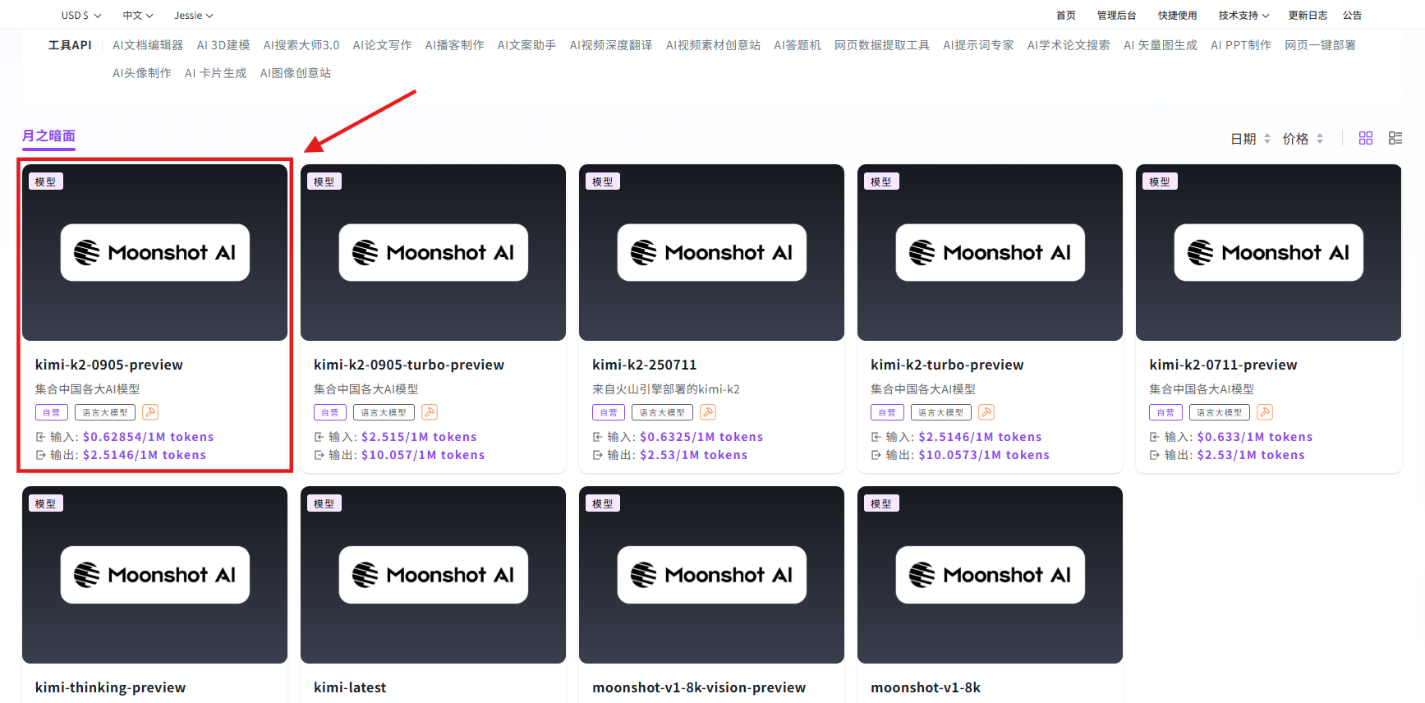The height and width of the screenshot is (703, 1425).
Task: Open the USD $ currency dropdown
Action: point(81,16)
